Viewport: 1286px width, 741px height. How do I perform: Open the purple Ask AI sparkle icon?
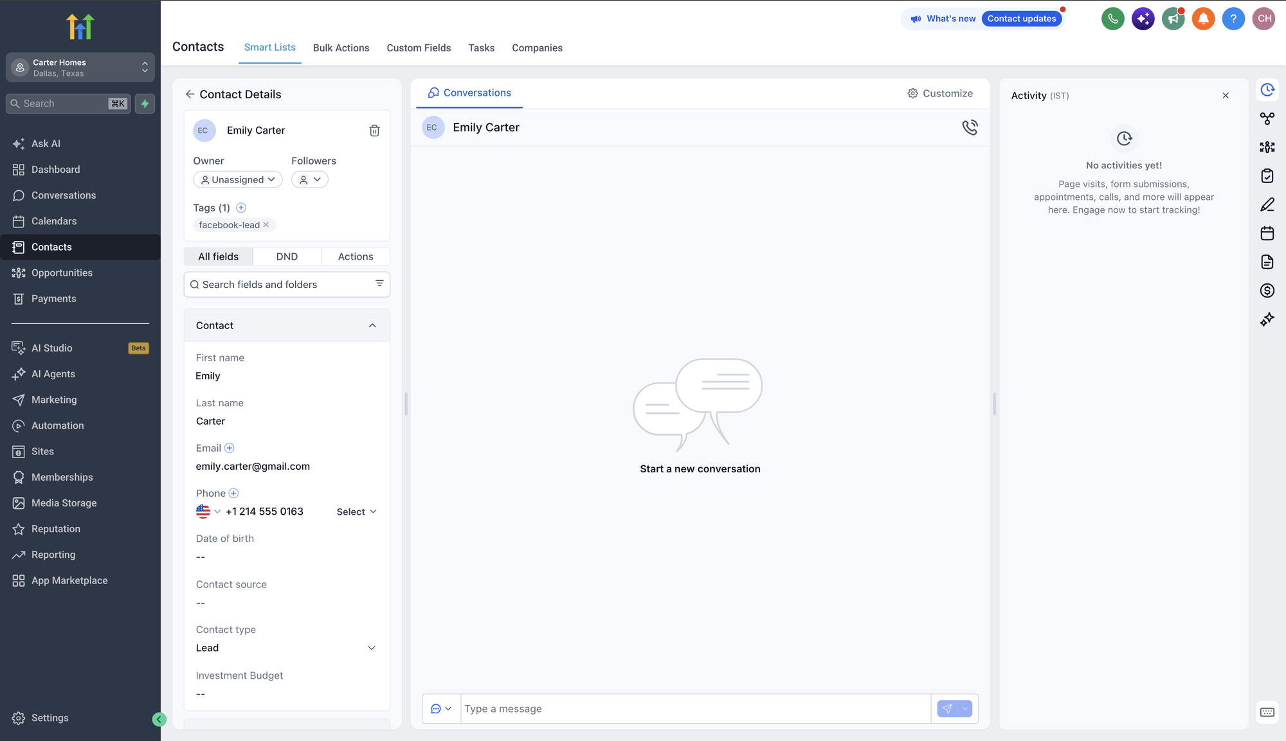(x=1143, y=19)
